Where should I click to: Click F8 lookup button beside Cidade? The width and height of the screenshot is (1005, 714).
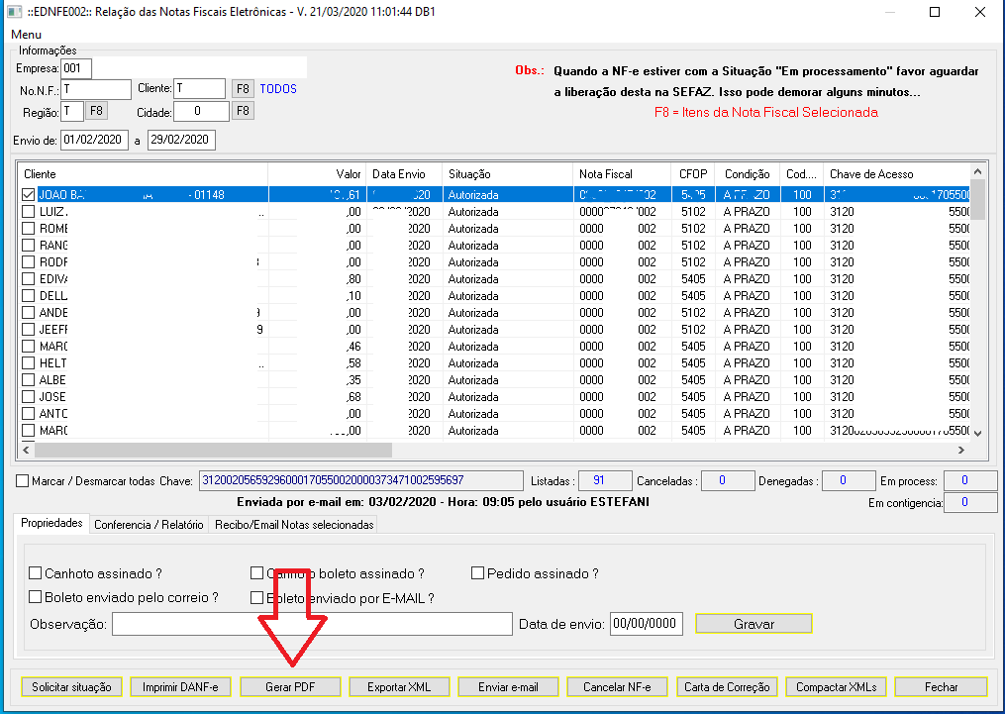coord(243,111)
